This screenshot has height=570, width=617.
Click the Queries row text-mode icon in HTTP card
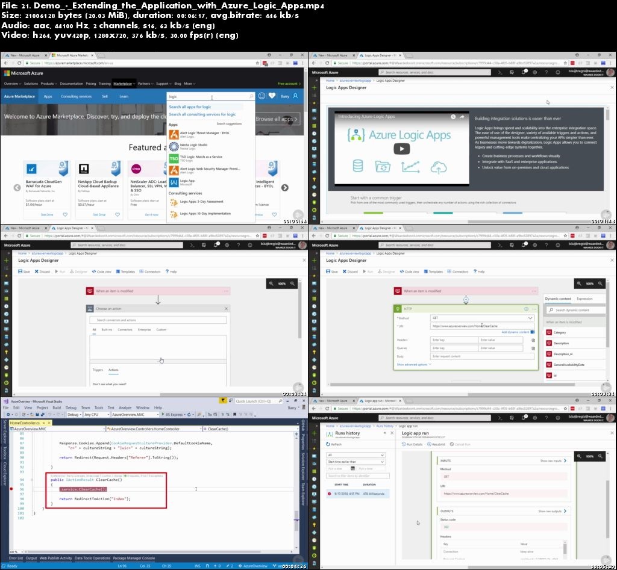coord(533,349)
